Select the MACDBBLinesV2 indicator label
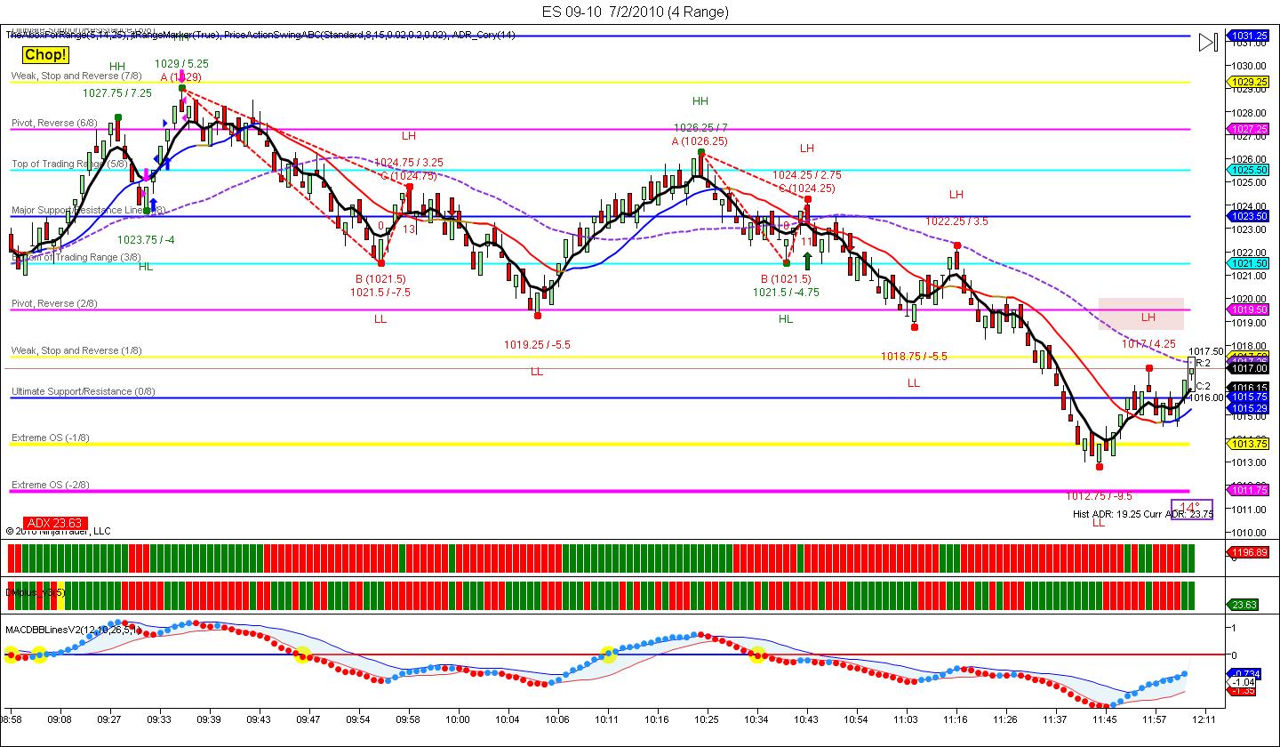1280x747 pixels. pyautogui.click(x=73, y=629)
